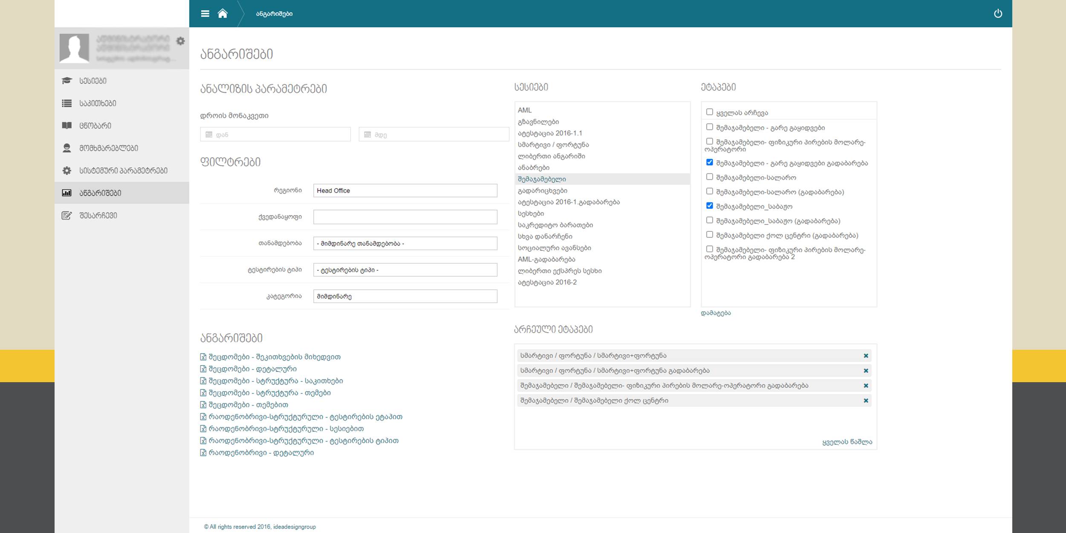The width and height of the screenshot is (1066, 533).
Task: Check შემაჯამებელი- ფიზიკური პირების მოლარე-ოპერატორი checkbox
Action: pos(709,141)
